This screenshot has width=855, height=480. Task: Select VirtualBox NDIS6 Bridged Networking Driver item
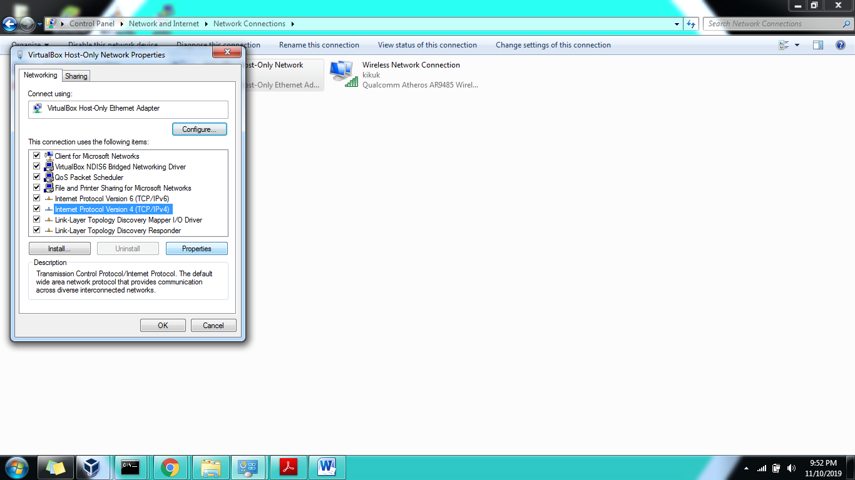point(120,167)
